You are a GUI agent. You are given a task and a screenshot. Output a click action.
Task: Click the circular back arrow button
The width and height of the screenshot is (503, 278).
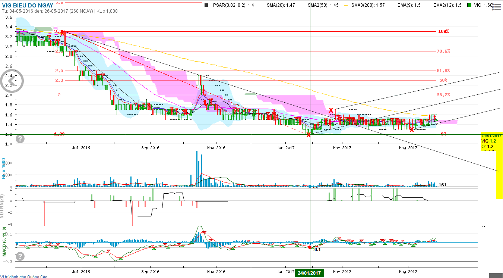click(x=12, y=80)
